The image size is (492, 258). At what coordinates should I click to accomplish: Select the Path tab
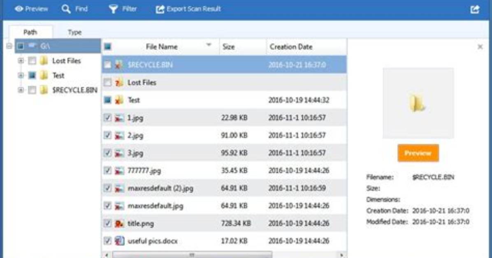click(30, 32)
